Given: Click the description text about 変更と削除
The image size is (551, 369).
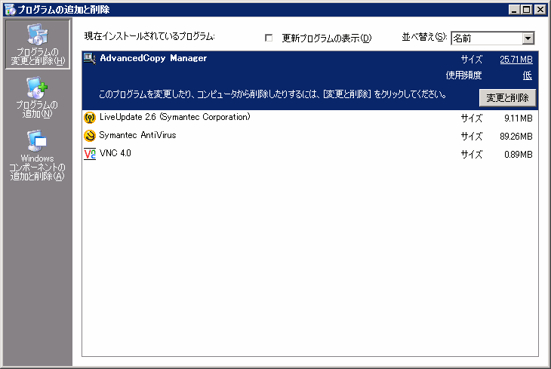Looking at the screenshot, I should 272,94.
